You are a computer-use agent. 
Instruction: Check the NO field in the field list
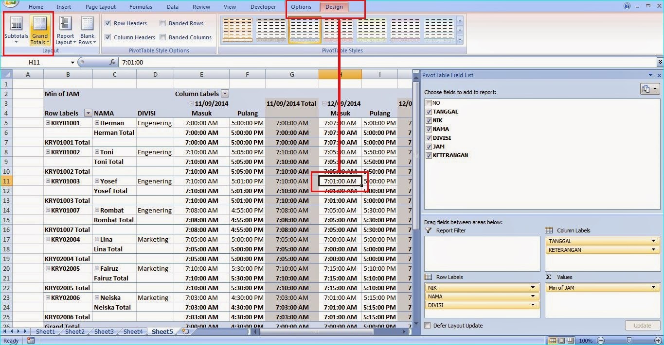pyautogui.click(x=428, y=103)
